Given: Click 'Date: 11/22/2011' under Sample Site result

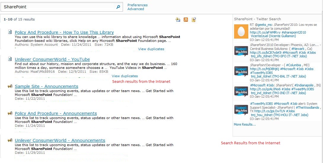Looking at the screenshot, I should click(30, 99).
